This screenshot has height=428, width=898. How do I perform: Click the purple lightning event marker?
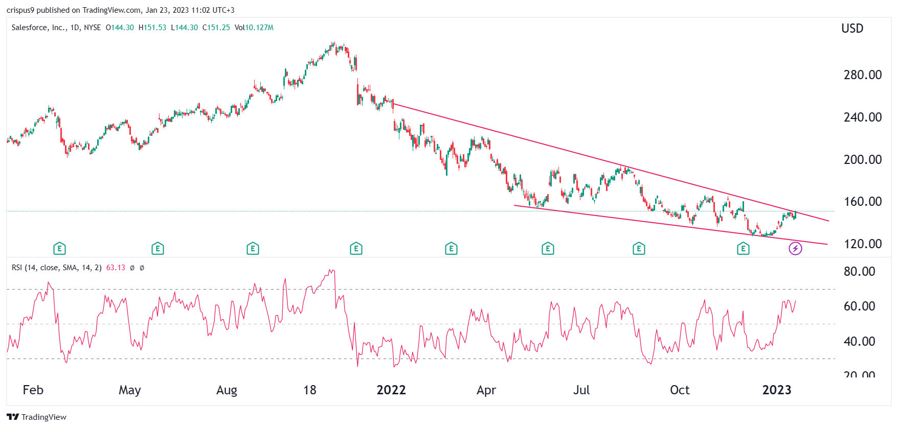click(795, 249)
